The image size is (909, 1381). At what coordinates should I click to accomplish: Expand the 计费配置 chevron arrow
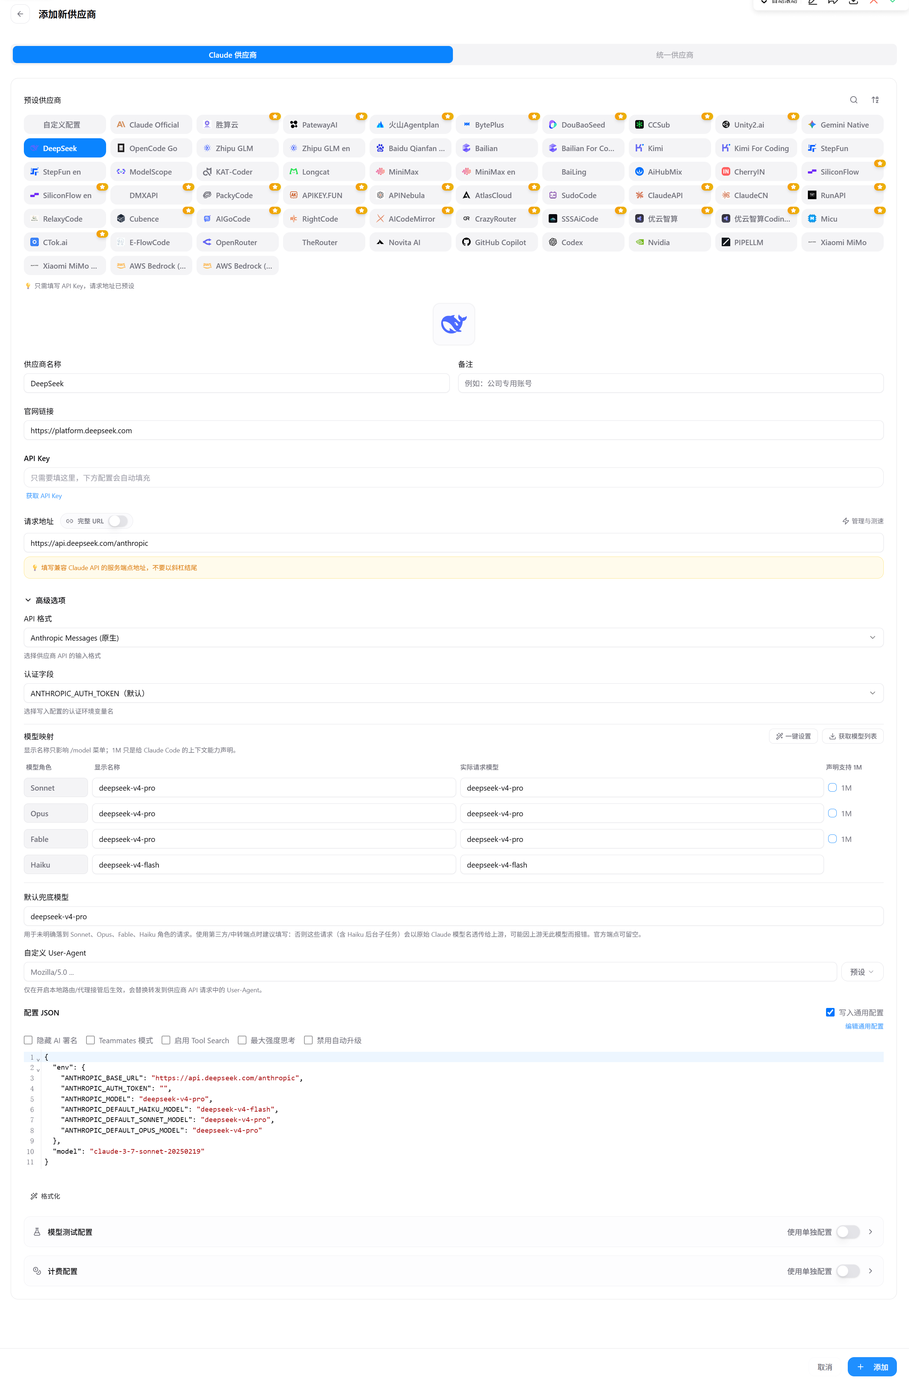pyautogui.click(x=870, y=1271)
